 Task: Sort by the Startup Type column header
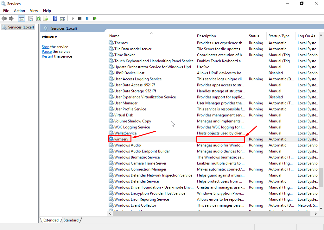tap(281, 36)
